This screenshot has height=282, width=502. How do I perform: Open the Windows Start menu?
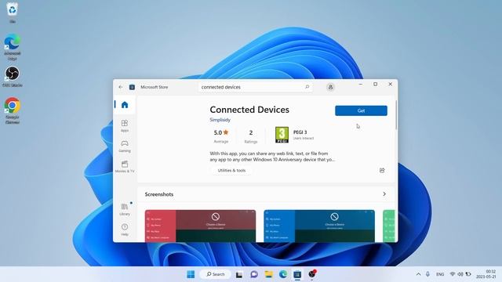pos(191,274)
